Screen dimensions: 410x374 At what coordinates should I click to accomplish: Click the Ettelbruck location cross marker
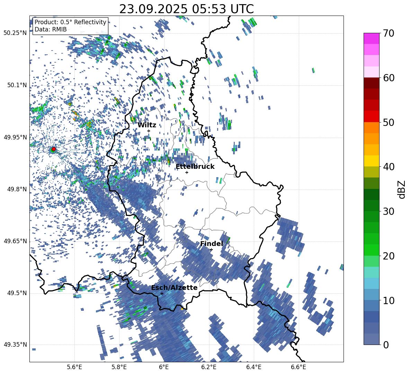(x=187, y=172)
